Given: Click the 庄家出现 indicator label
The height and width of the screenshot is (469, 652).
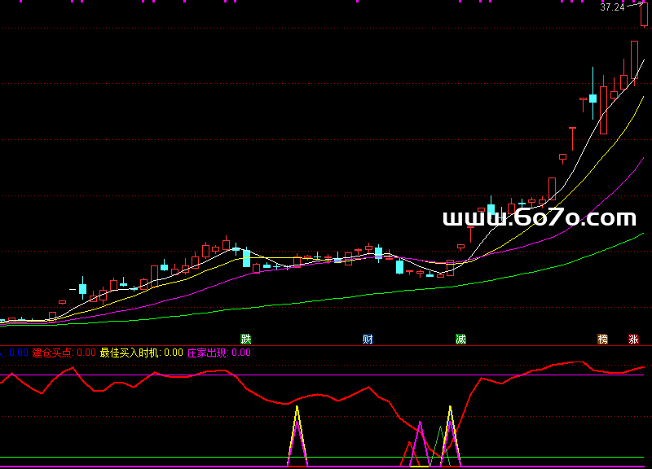Looking at the screenshot, I should [x=208, y=353].
